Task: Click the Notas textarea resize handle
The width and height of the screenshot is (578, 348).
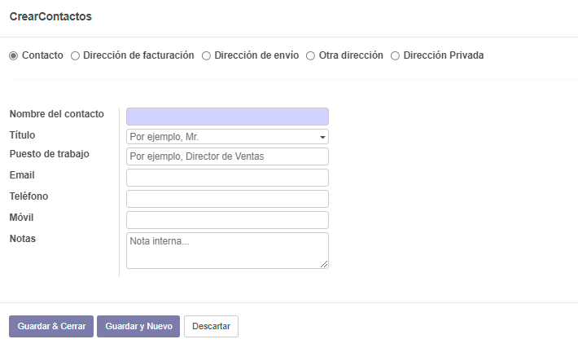Action: tap(324, 264)
